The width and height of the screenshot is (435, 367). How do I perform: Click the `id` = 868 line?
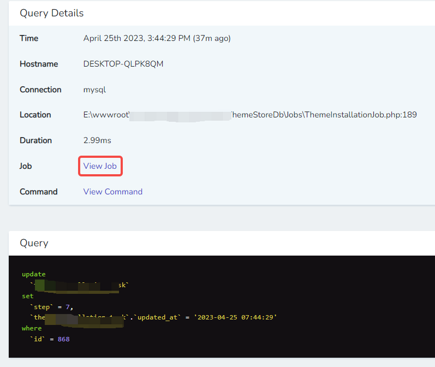point(50,339)
